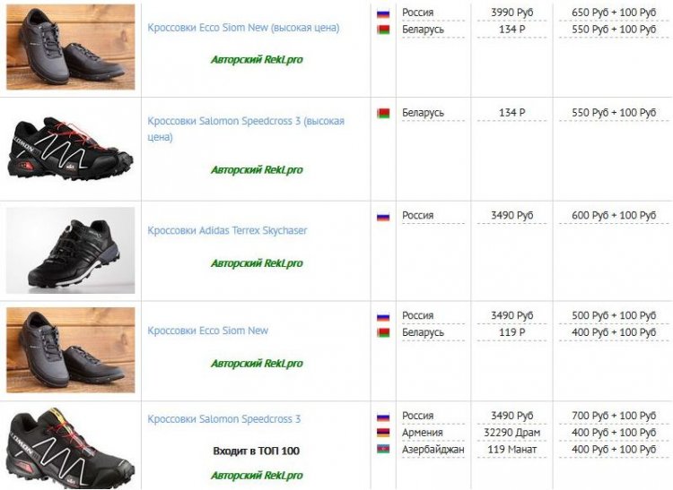Click the Azerbaijan flag icon

coord(383,449)
